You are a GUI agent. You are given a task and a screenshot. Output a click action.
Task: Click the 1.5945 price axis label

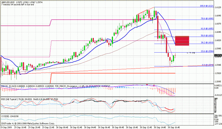tap(218, 65)
